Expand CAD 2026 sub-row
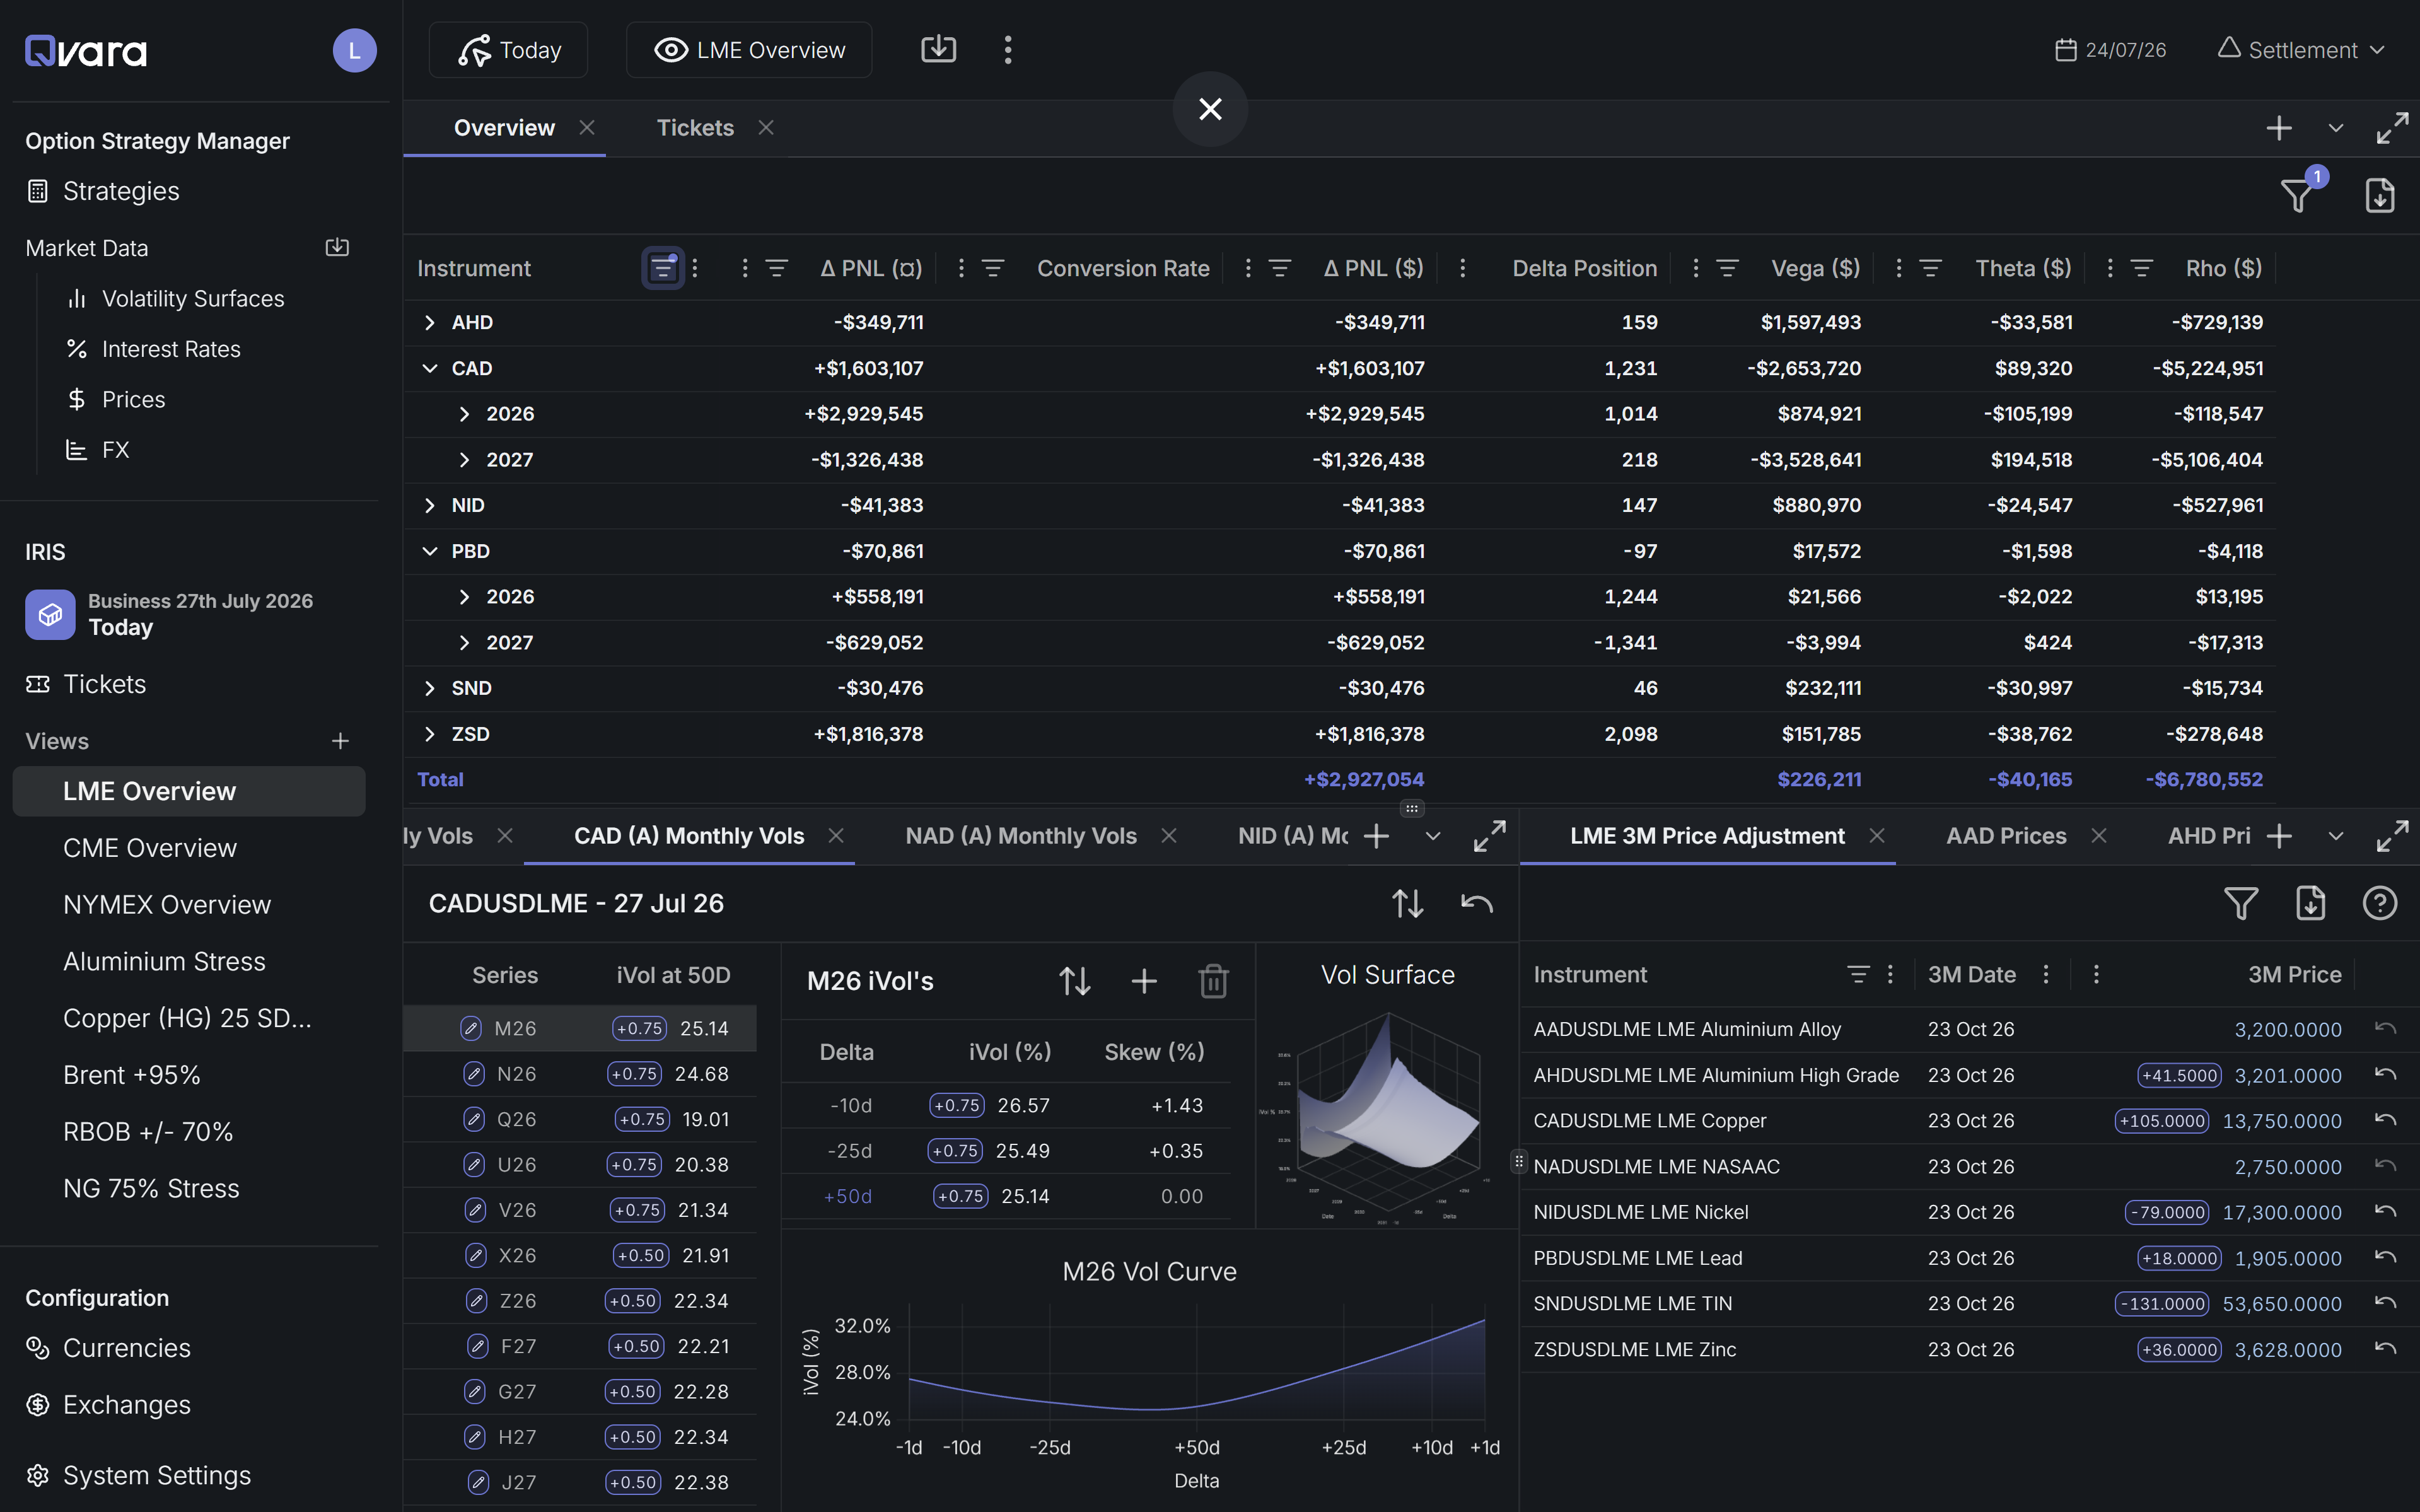 pyautogui.click(x=464, y=414)
